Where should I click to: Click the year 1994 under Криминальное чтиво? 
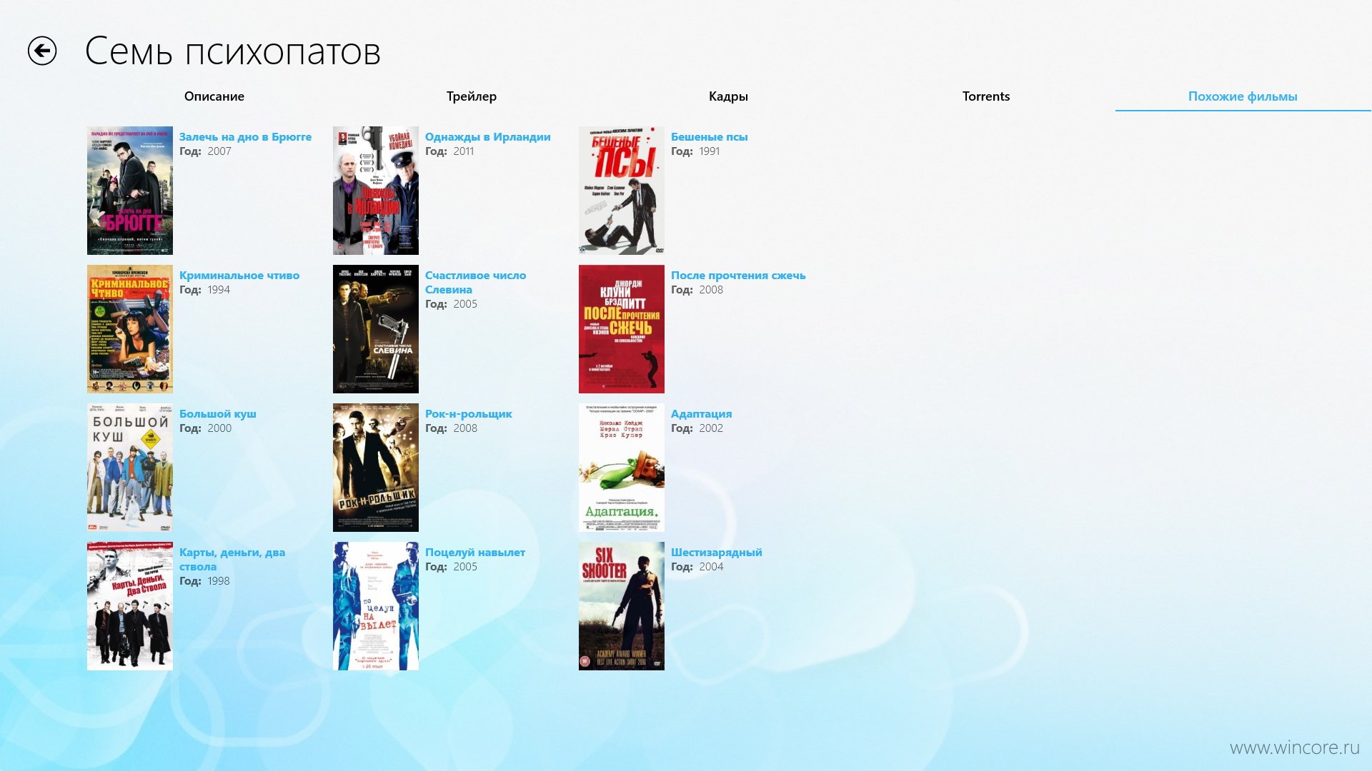(219, 290)
